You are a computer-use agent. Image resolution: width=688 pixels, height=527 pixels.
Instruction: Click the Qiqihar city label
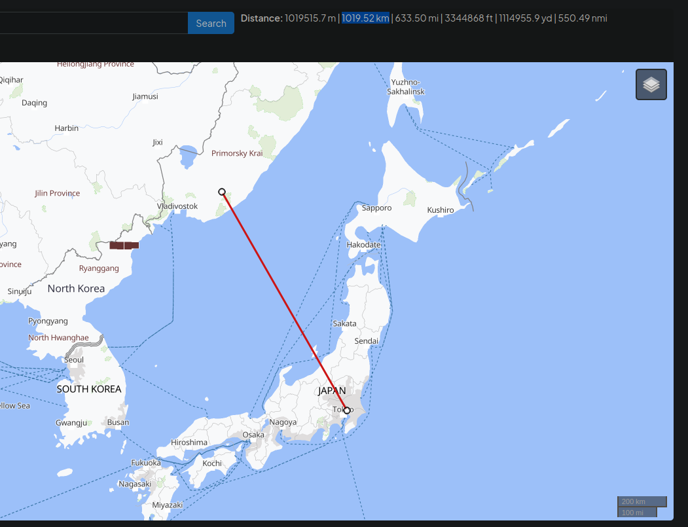pyautogui.click(x=11, y=80)
